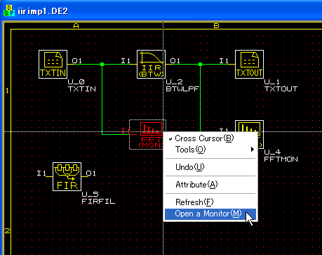
Task: Click the FIRFIL label under U_5
Action: [98, 202]
